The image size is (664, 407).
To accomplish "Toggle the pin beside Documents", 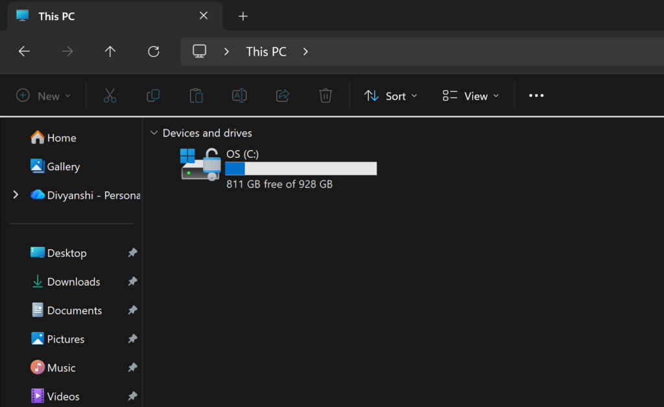I will pyautogui.click(x=132, y=310).
